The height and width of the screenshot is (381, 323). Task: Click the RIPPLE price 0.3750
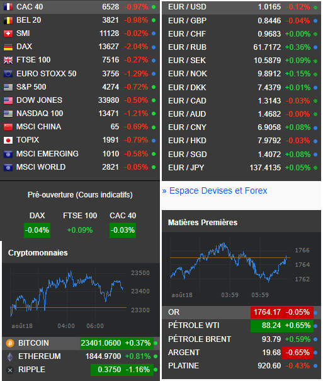coord(110,370)
